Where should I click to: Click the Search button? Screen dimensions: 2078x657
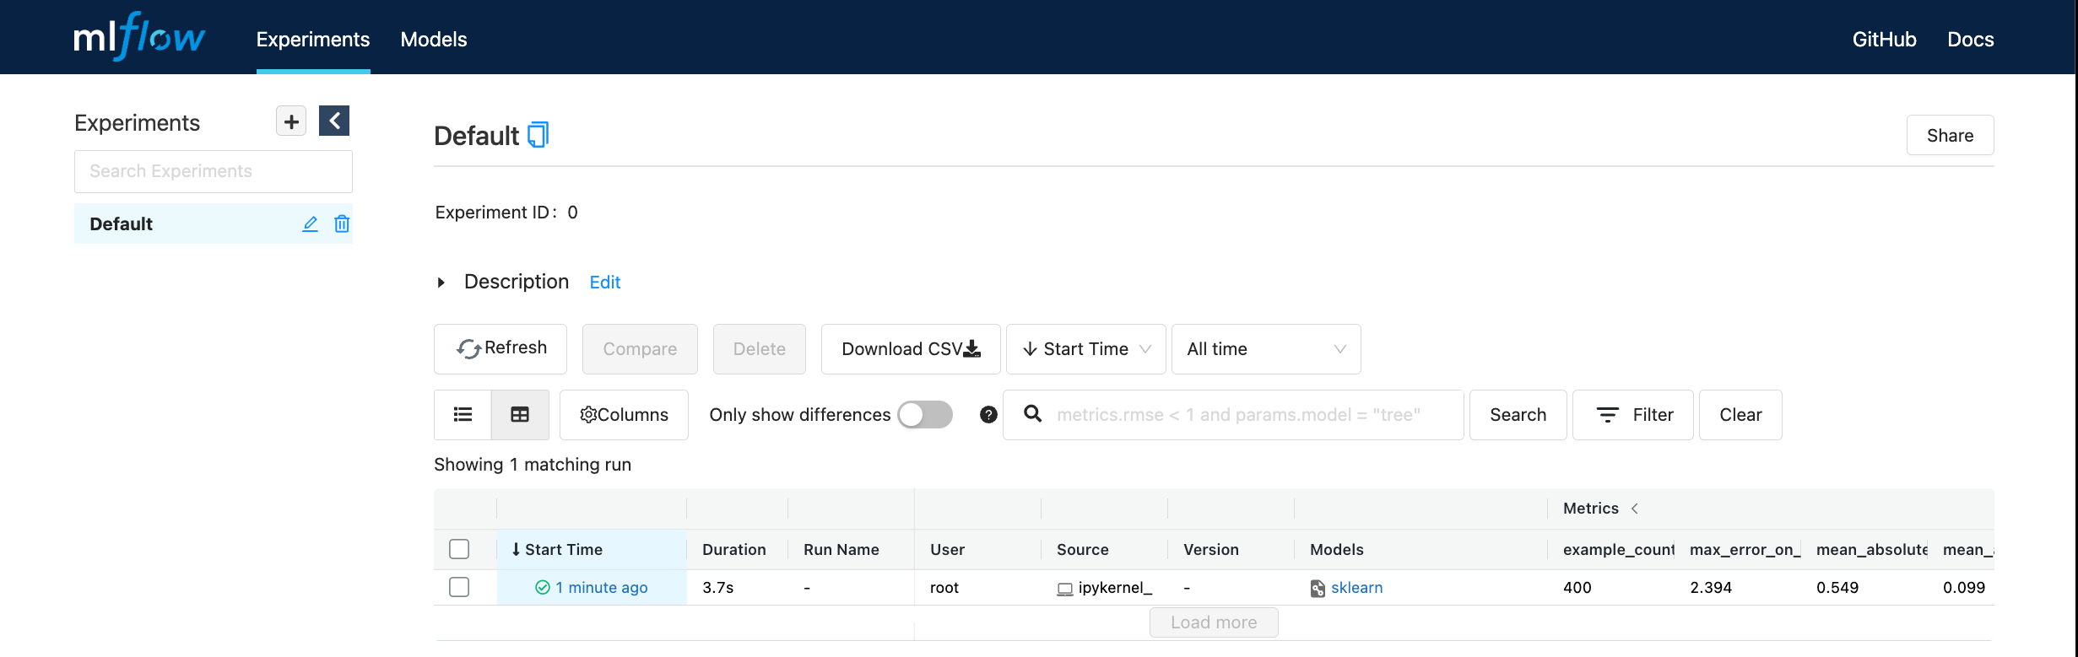[1518, 414]
